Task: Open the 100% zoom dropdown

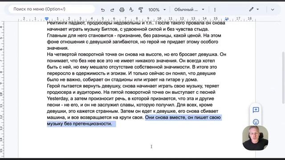Action: tap(157, 10)
